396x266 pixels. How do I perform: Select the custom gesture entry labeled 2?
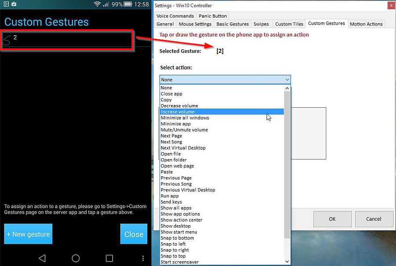coord(66,40)
